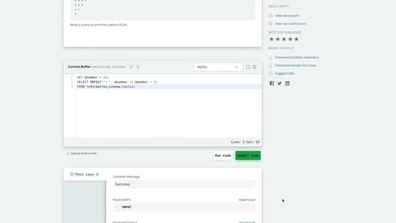Rate the challenge five stars

click(296, 39)
